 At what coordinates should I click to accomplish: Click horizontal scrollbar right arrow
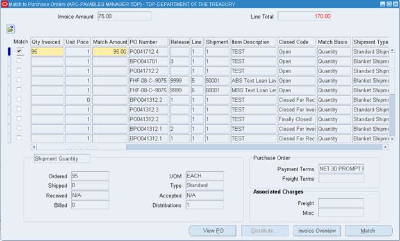click(x=385, y=147)
